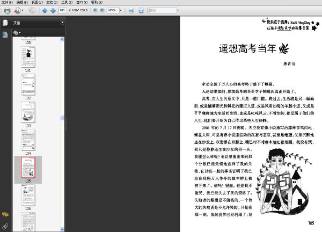Select page thumbnail 103
The image size is (322, 232).
[x=28, y=112]
